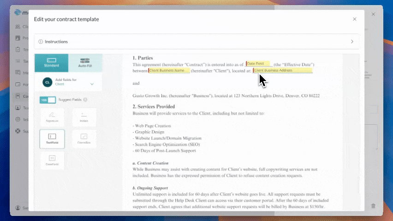Click the CL client avatar

pyautogui.click(x=48, y=82)
